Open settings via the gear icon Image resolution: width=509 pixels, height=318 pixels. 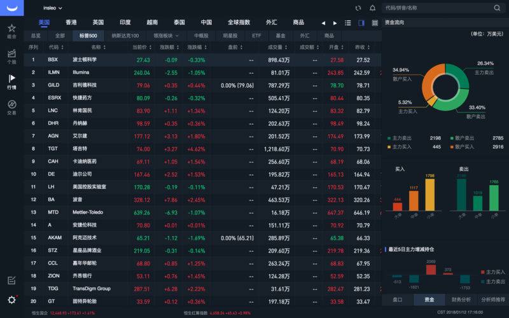coord(11,300)
